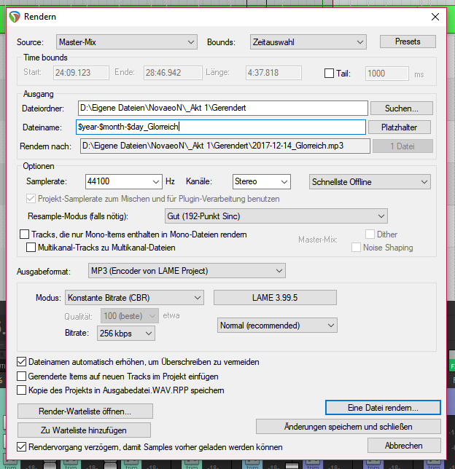Click the Tail milliseconds field
455x469 pixels.
pos(386,74)
